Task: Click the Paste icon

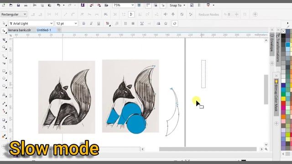Action: pyautogui.click(x=50, y=5)
